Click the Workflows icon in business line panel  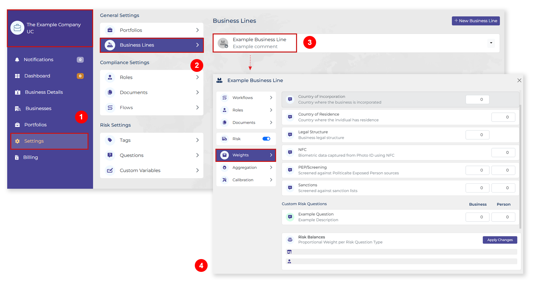(x=225, y=97)
